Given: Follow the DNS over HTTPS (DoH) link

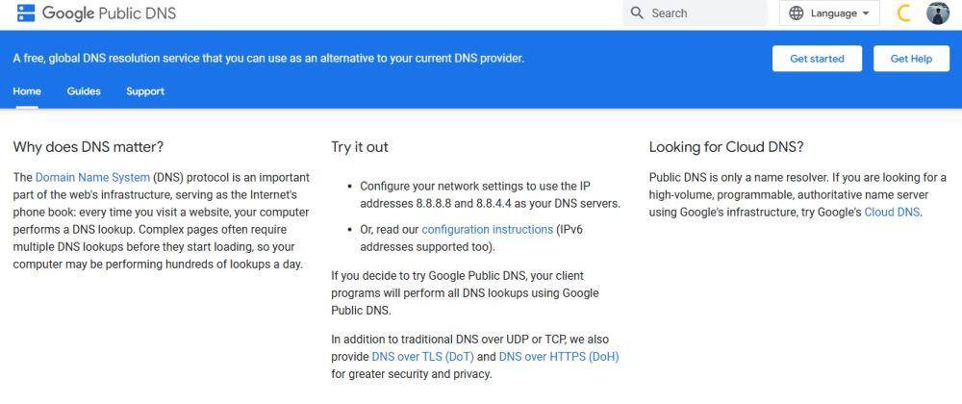Looking at the screenshot, I should [x=559, y=357].
